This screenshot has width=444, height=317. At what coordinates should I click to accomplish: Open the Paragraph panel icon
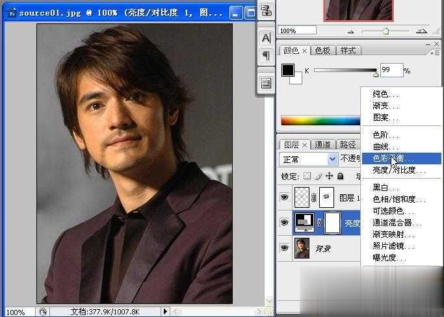point(266,55)
